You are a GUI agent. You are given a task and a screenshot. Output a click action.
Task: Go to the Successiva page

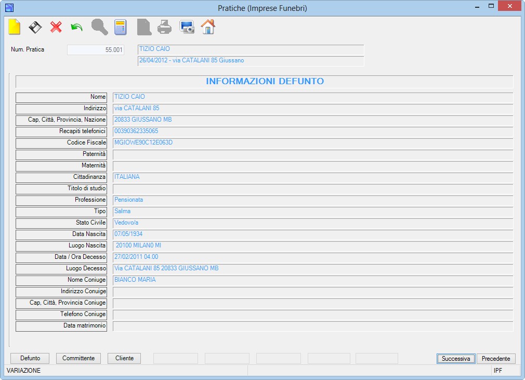coord(456,359)
